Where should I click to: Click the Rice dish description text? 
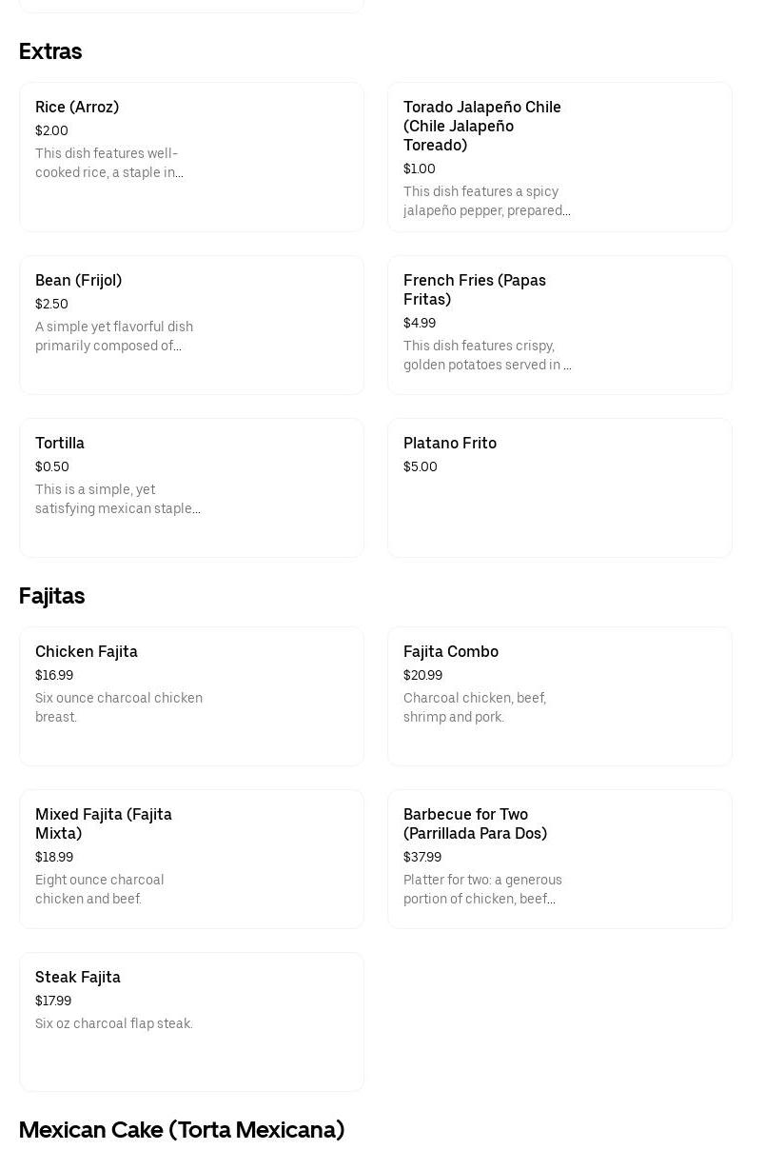(109, 163)
